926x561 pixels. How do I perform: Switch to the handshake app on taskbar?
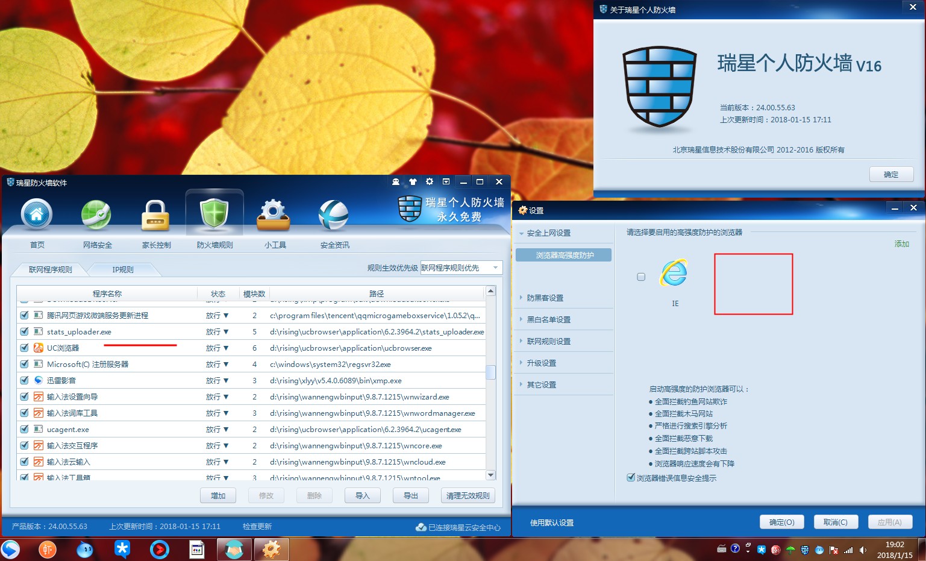click(234, 549)
